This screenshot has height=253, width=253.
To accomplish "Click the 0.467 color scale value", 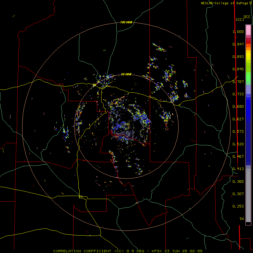I will coord(238,157).
